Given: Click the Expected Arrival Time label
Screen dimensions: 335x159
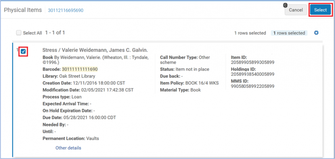Looking at the screenshot, I should point(66,104).
